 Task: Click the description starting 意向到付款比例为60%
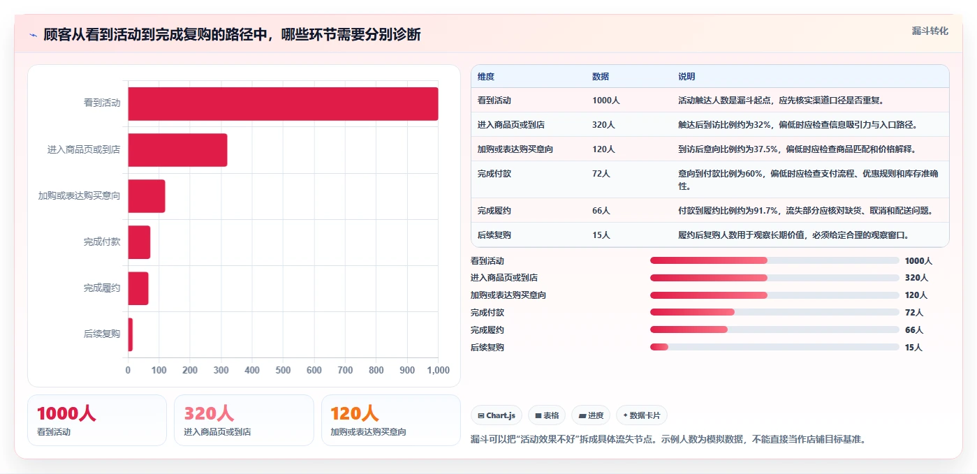(x=809, y=180)
